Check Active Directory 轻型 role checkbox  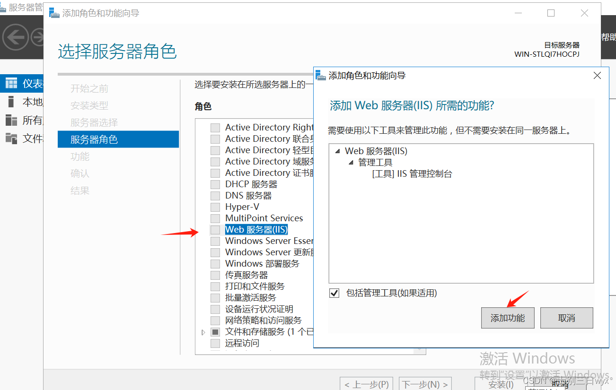tap(215, 150)
